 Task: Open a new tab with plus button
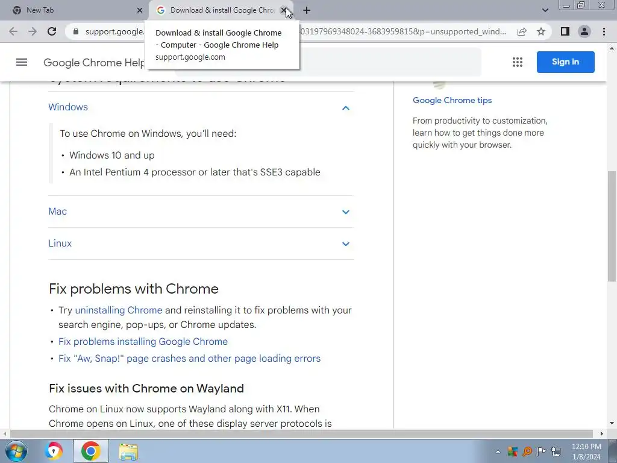coord(307,10)
